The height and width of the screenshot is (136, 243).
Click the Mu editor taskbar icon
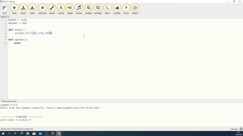[59, 133]
